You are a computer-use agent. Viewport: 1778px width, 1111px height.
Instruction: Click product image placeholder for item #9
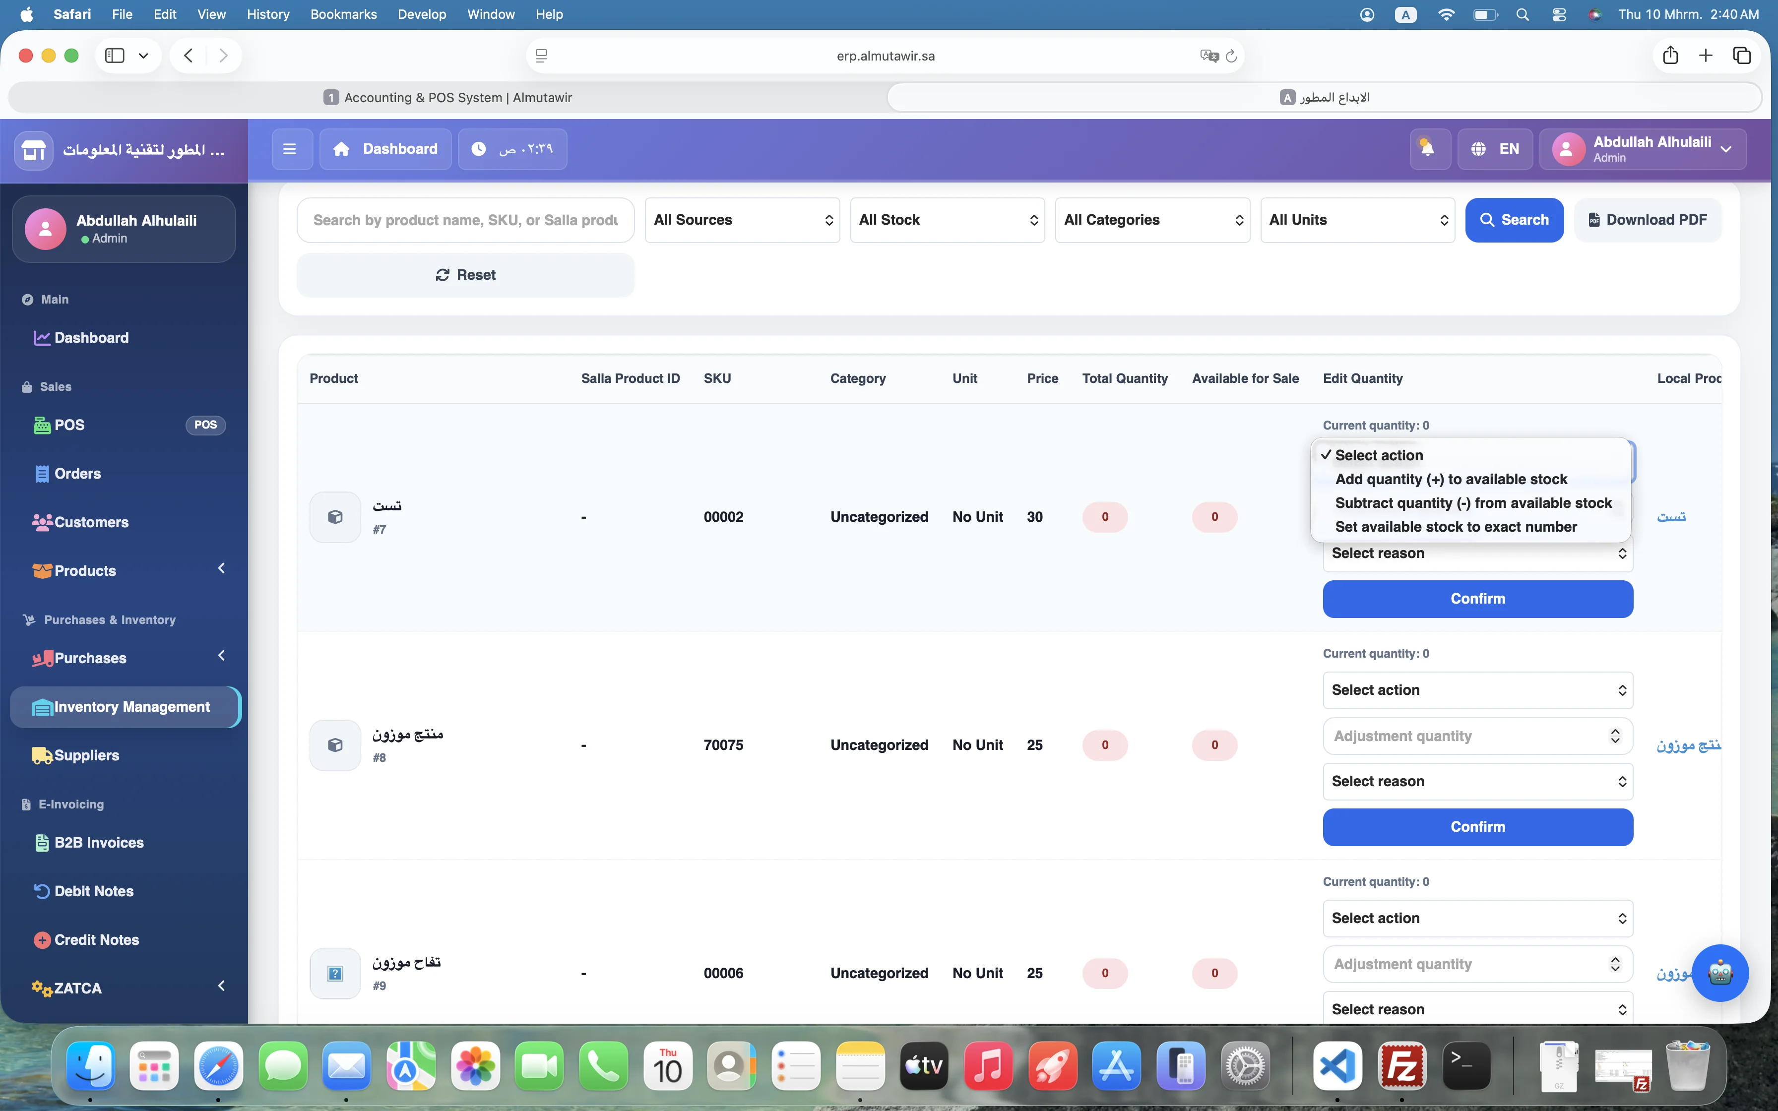pyautogui.click(x=335, y=973)
